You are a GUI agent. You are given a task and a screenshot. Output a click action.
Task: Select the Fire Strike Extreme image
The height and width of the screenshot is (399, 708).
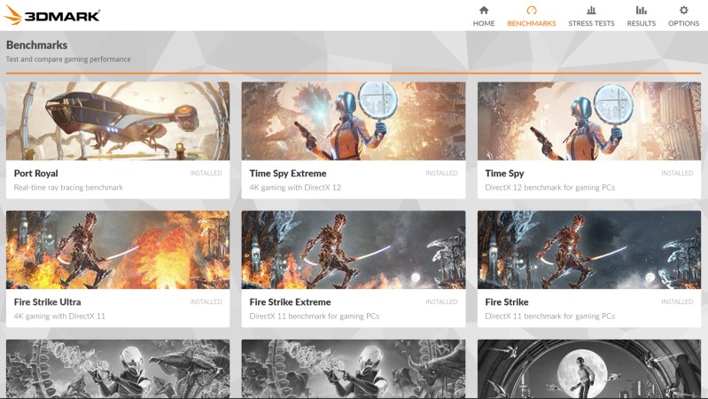[354, 249]
